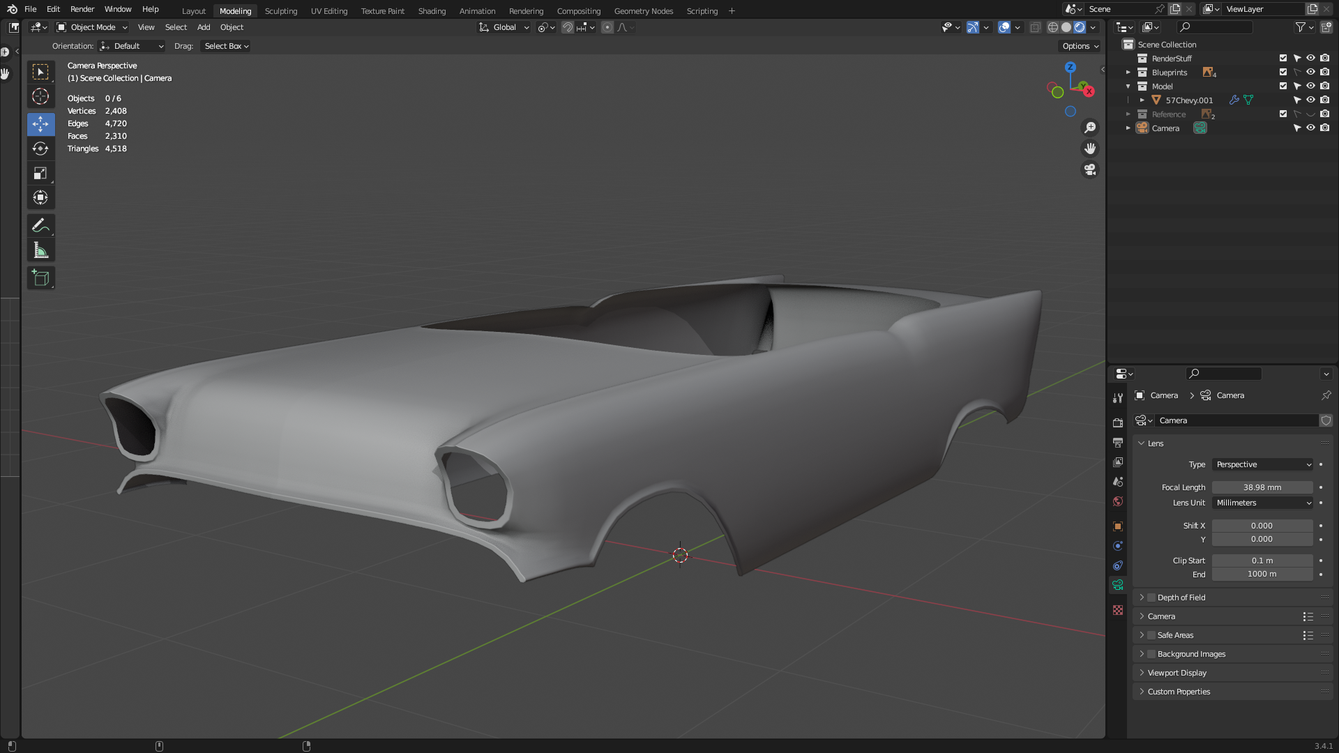Select the Cursor tool in toolbar
This screenshot has width=1339, height=753.
pos(40,97)
